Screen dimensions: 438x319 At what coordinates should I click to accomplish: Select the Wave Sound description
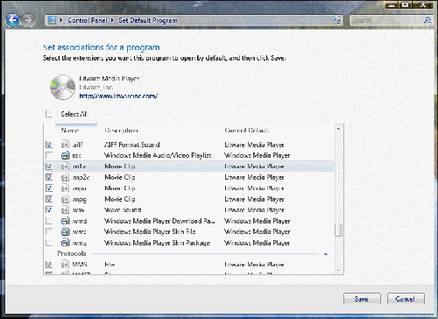[x=123, y=210]
